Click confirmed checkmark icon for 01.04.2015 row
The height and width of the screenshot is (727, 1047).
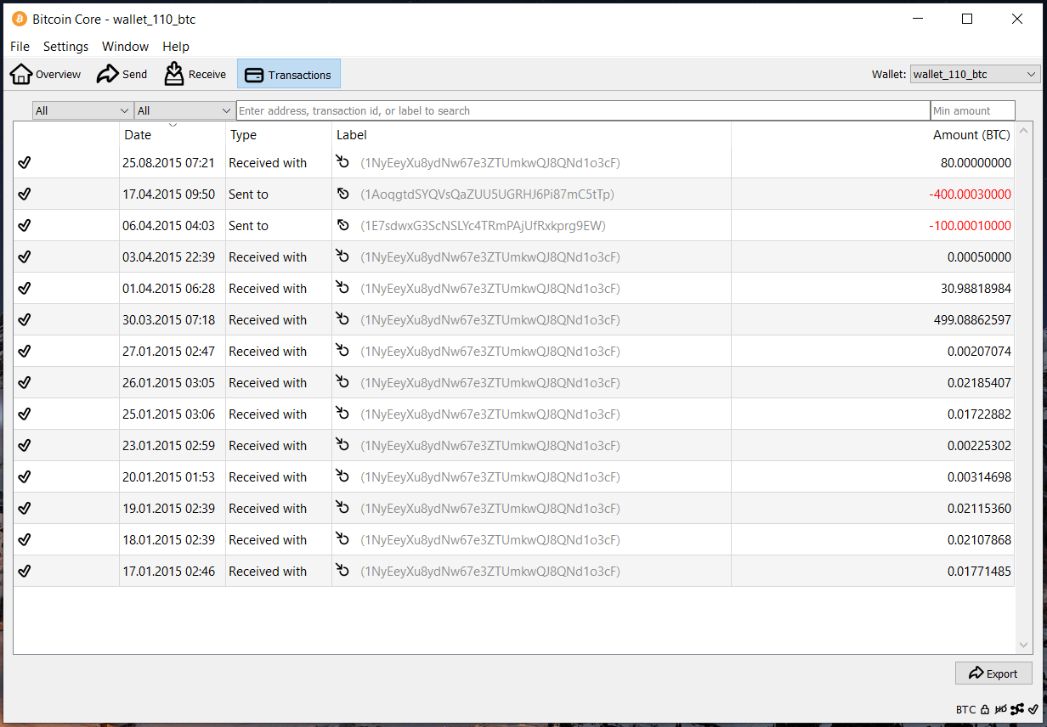[x=25, y=288]
